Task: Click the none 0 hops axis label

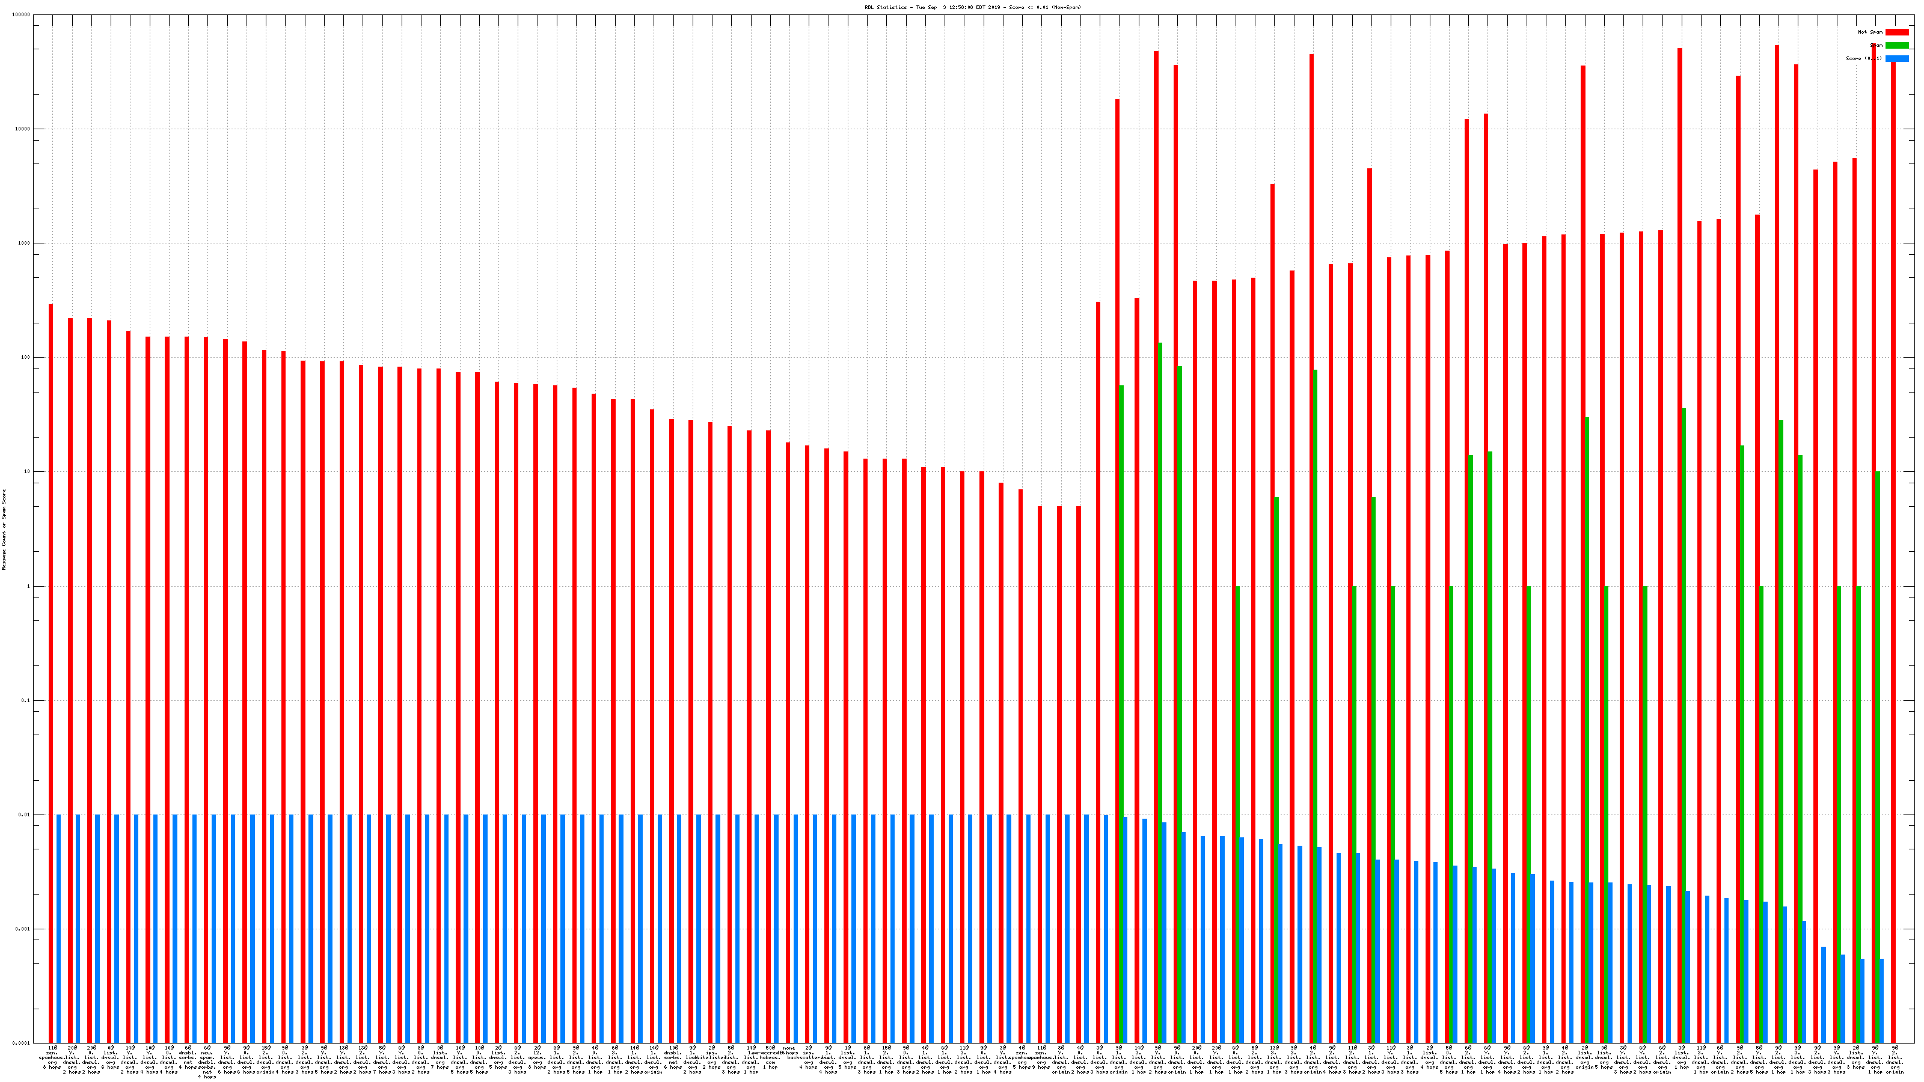Action: click(x=789, y=1050)
